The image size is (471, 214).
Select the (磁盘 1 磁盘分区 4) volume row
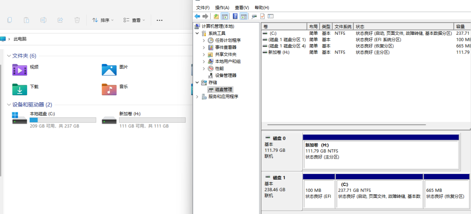click(366, 46)
